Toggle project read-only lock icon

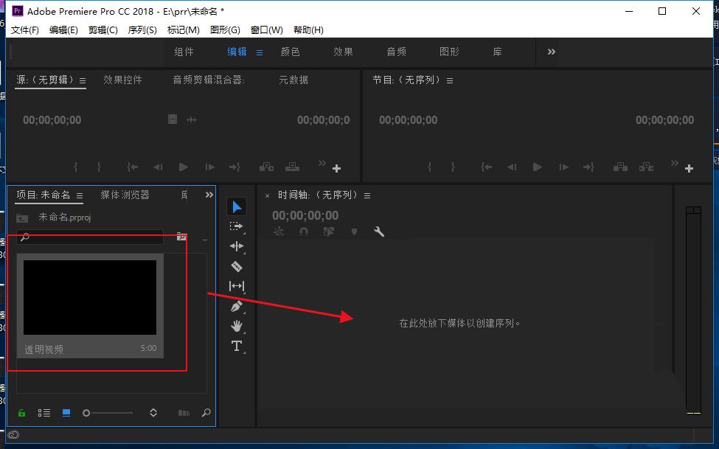[x=22, y=413]
